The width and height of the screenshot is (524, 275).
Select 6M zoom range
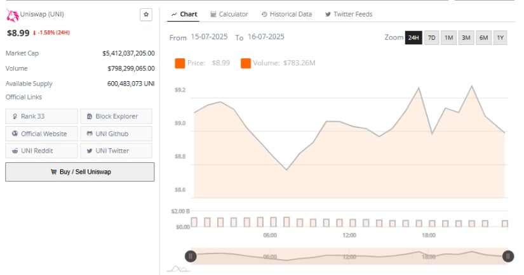tap(483, 37)
